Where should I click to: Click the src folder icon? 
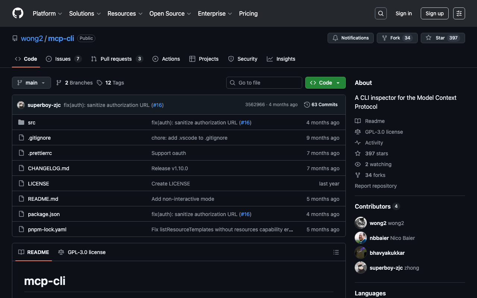point(21,123)
